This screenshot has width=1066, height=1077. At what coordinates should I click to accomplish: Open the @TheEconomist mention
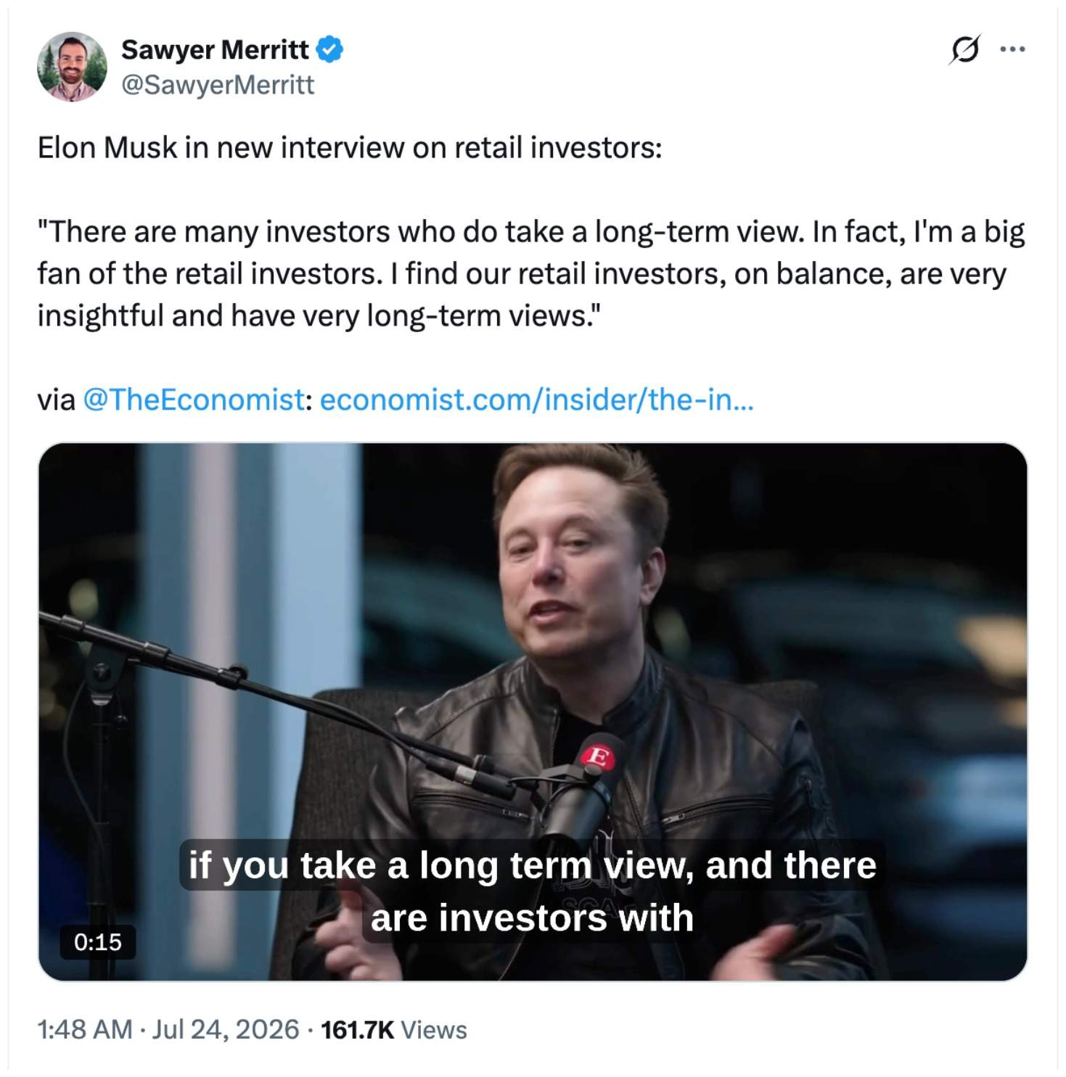pos(194,399)
